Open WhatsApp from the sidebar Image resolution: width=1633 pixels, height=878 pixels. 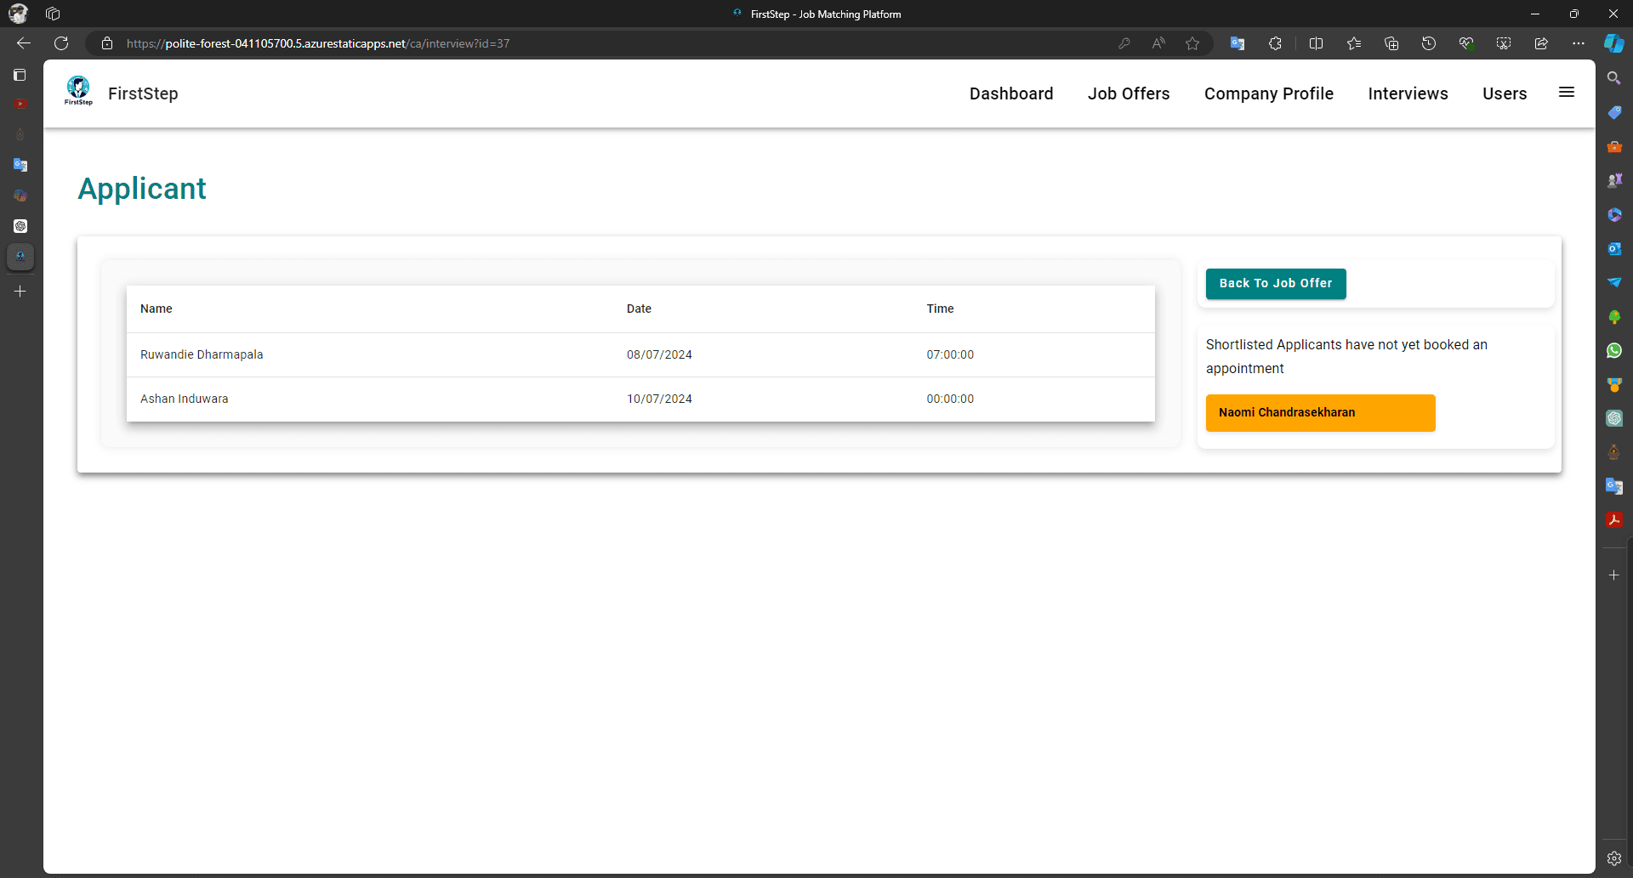[1615, 350]
